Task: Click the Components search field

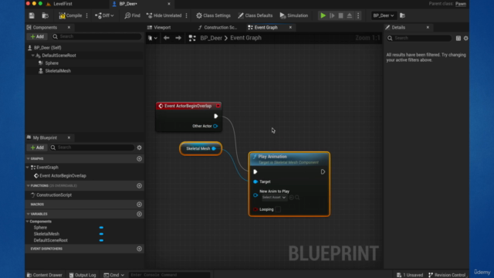Action: [96, 36]
